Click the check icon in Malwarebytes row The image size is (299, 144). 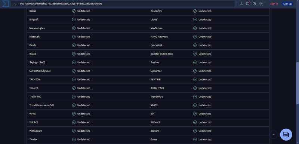tap(74, 28)
